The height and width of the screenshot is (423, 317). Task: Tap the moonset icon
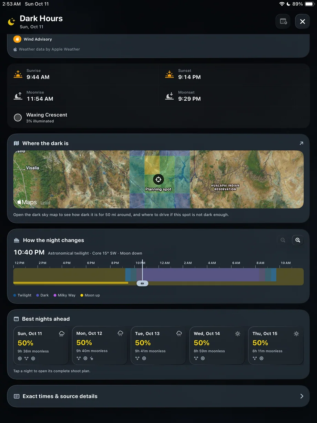click(x=169, y=96)
